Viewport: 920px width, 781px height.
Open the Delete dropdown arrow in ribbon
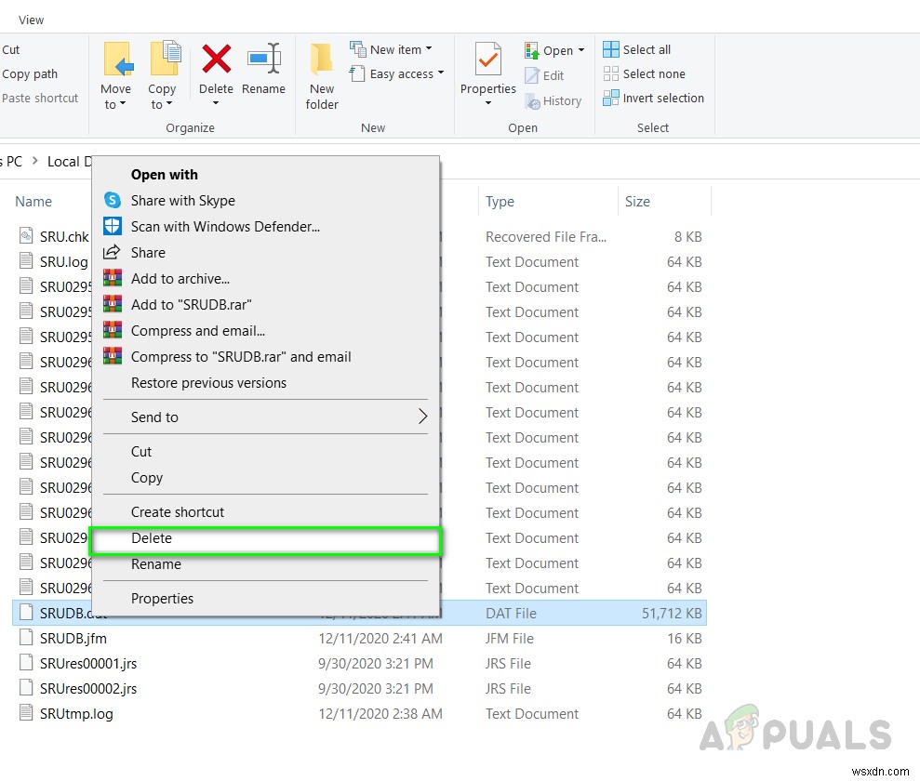pos(216,104)
